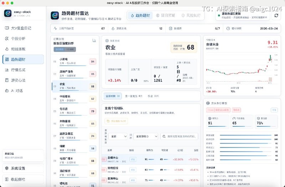Click the stage badge in 金健米业 row
This screenshot has height=187, width=285.
click(133, 159)
